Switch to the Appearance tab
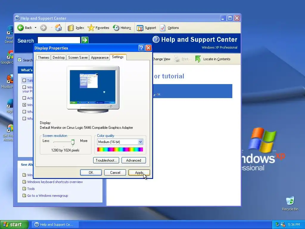This screenshot has height=229, width=305. 99,58
